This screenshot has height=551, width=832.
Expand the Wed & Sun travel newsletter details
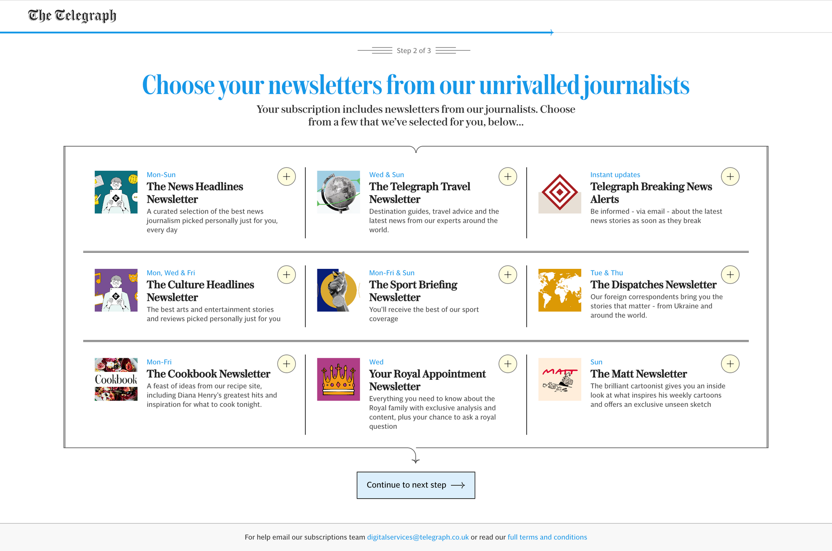click(507, 177)
